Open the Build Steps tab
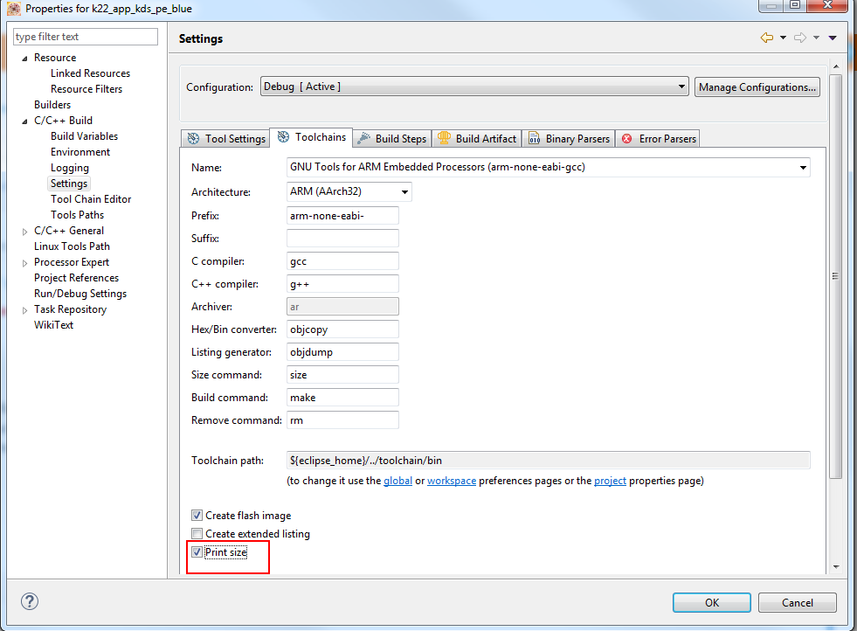The width and height of the screenshot is (857, 631). pyautogui.click(x=392, y=138)
